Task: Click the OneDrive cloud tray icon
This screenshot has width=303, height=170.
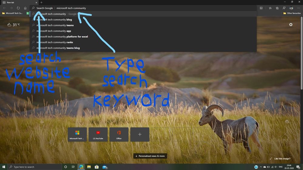Action: coord(264,167)
